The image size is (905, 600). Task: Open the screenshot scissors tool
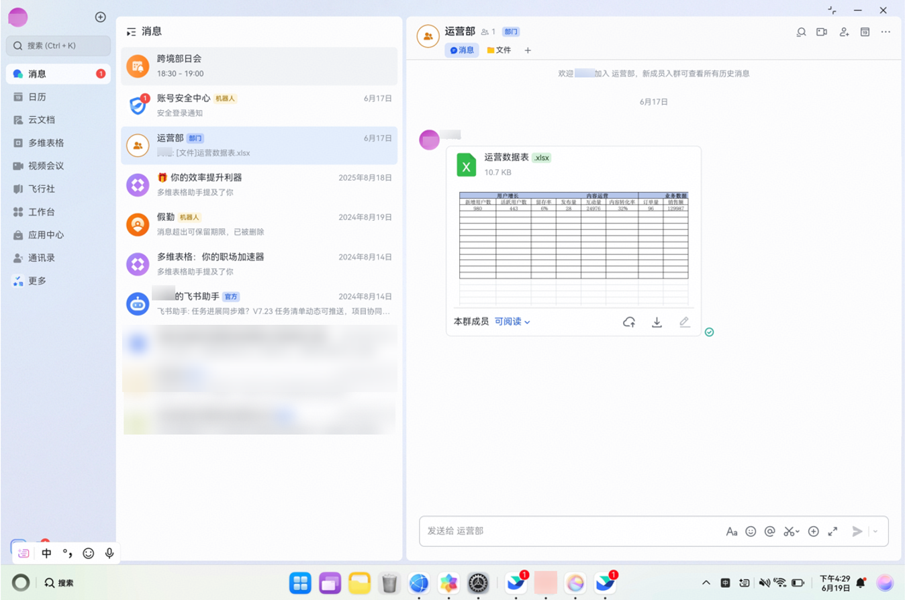click(x=791, y=532)
